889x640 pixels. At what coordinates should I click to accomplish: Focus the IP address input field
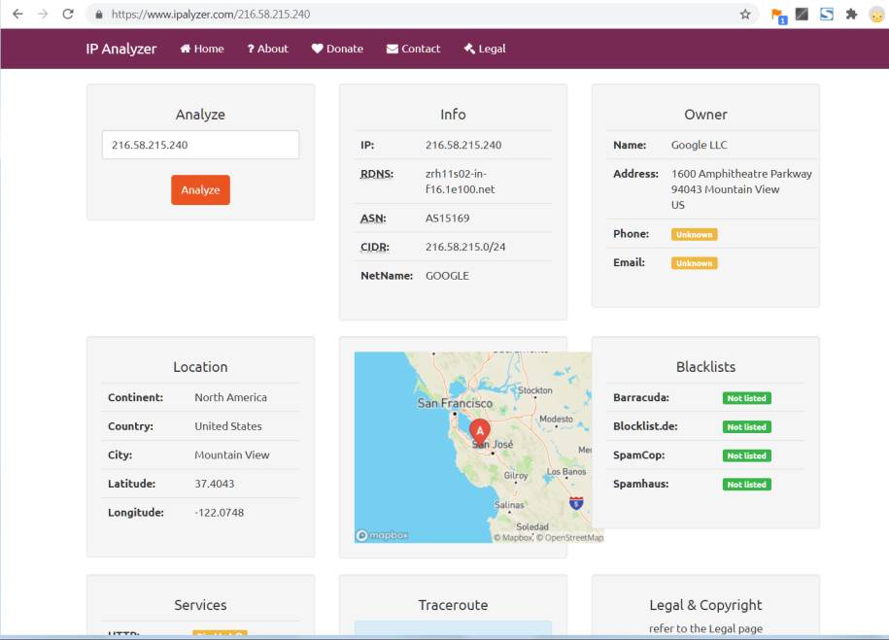(200, 145)
